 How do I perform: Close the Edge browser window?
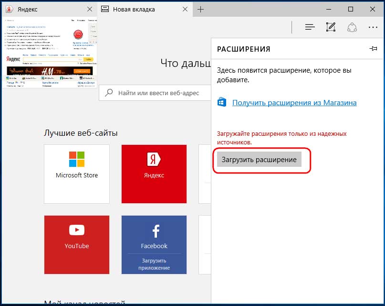pos(373,10)
